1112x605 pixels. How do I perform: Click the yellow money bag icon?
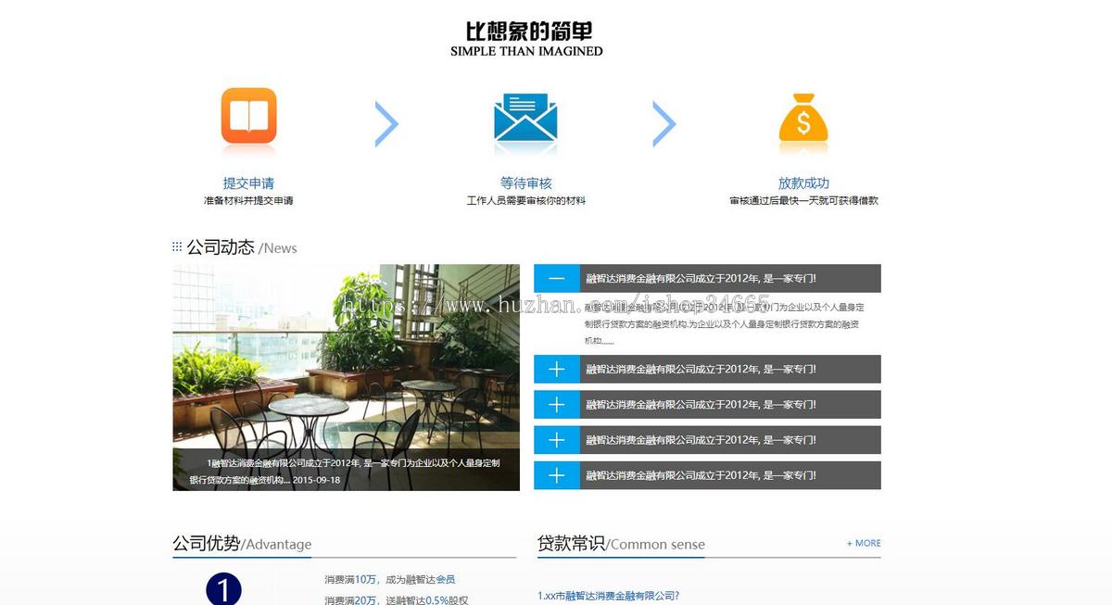[803, 117]
